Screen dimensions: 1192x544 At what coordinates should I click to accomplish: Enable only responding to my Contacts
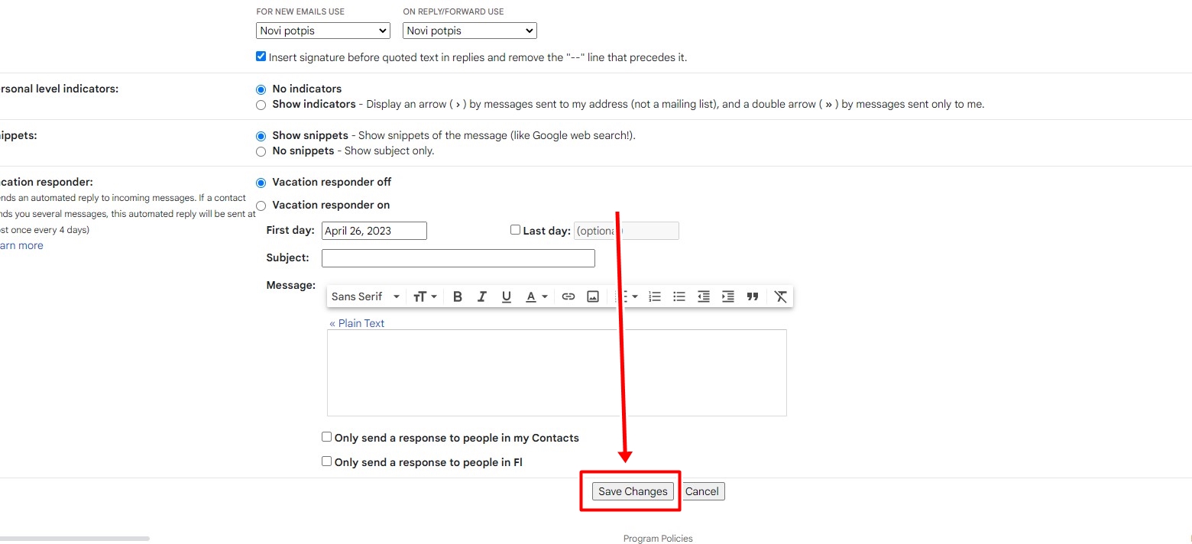click(327, 438)
